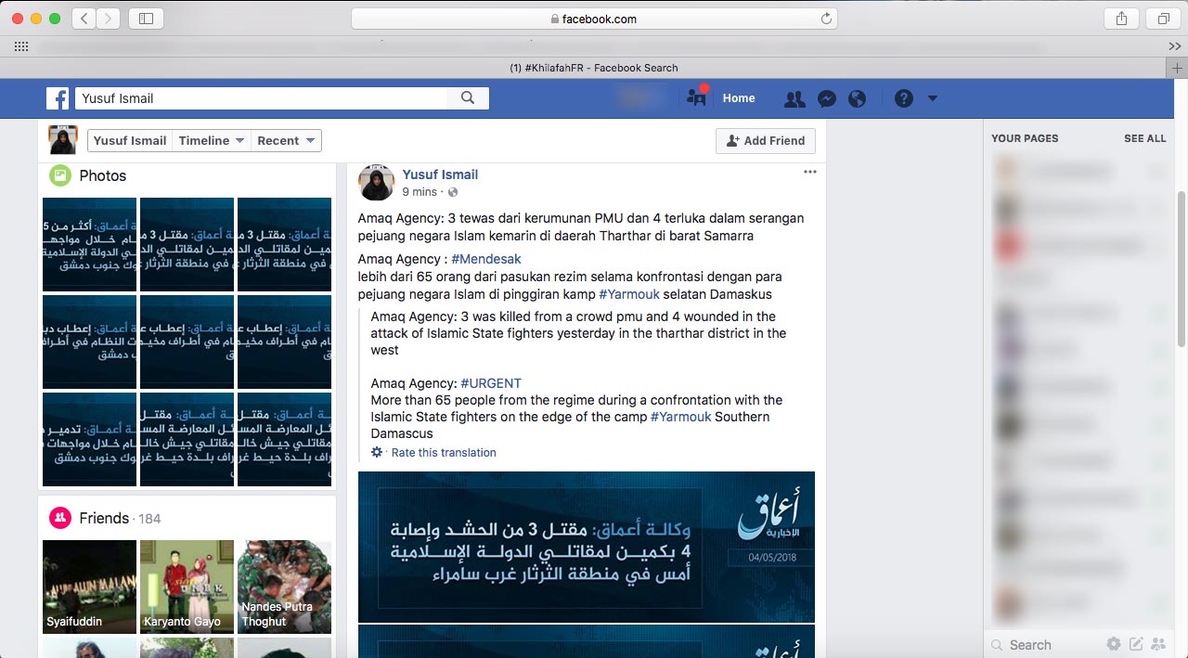This screenshot has width=1188, height=658.
Task: Click the new message compose icon
Action: tap(1136, 644)
